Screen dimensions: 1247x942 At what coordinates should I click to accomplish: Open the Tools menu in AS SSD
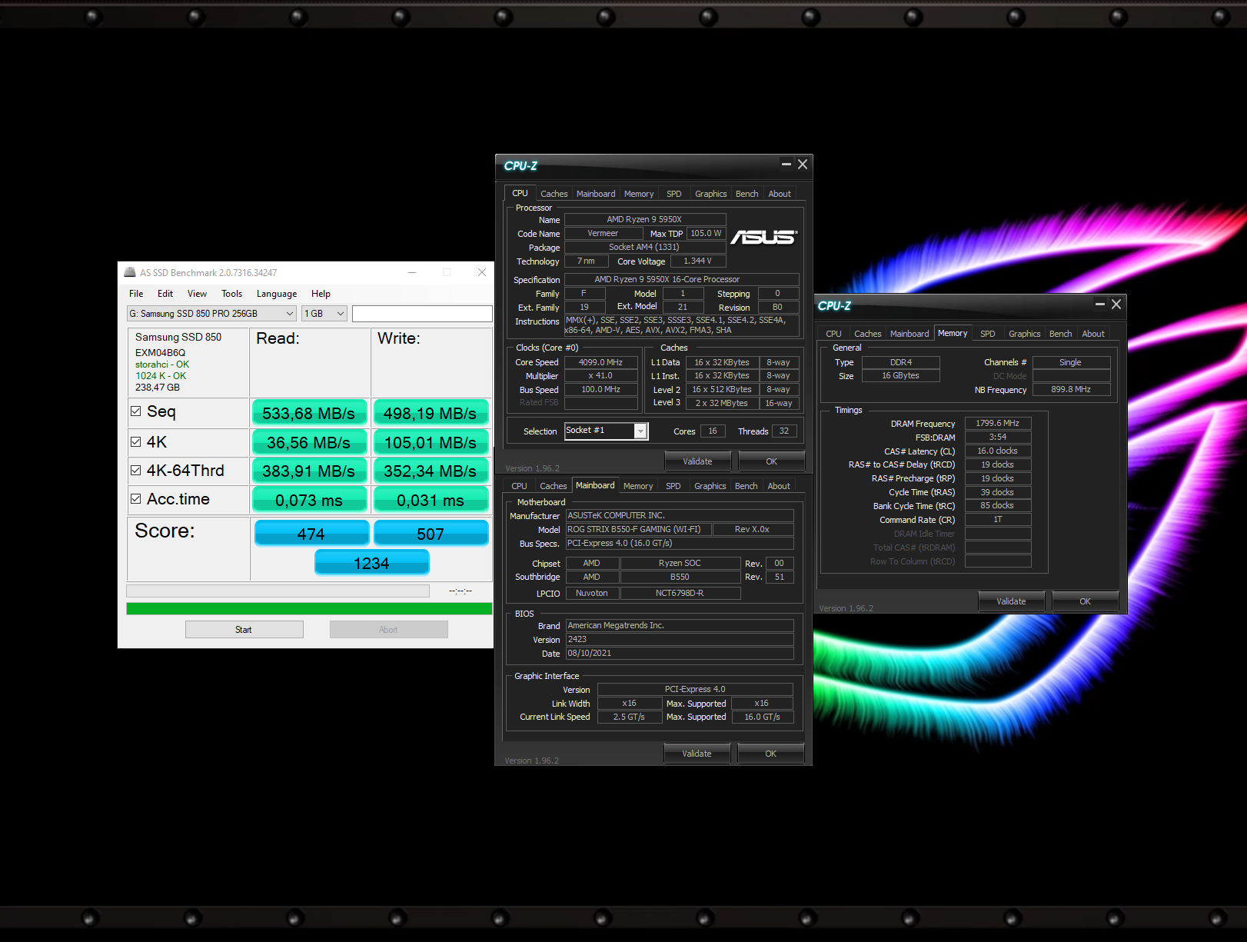tap(231, 294)
